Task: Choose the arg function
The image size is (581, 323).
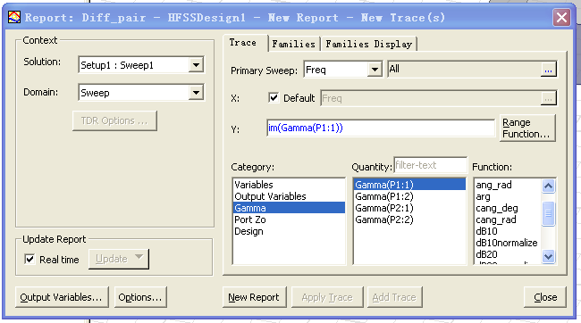Action: tap(508, 196)
